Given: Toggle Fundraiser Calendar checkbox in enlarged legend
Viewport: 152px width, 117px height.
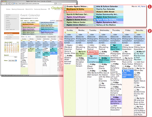Looking at the screenshot, I should coord(65,12).
